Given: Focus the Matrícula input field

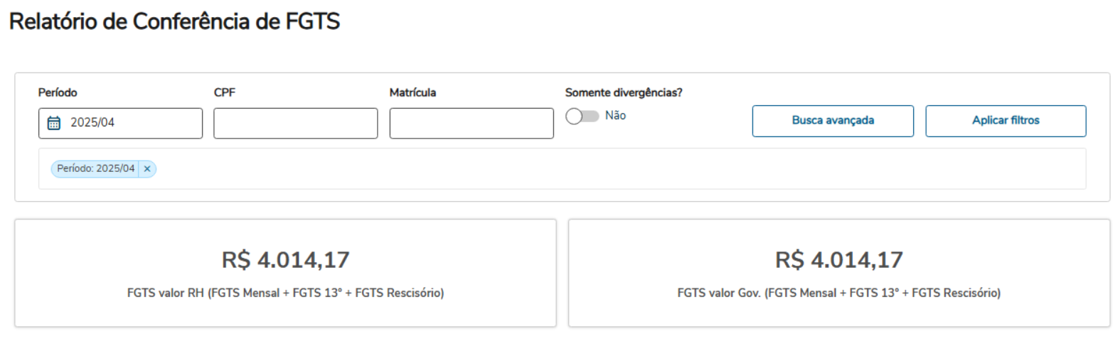Looking at the screenshot, I should [x=471, y=124].
